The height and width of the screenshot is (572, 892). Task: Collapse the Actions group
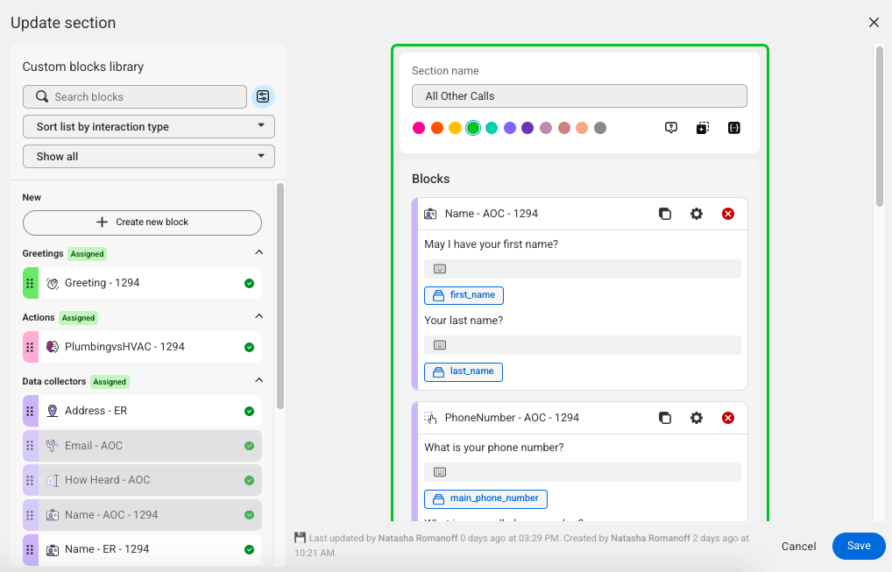(x=258, y=316)
